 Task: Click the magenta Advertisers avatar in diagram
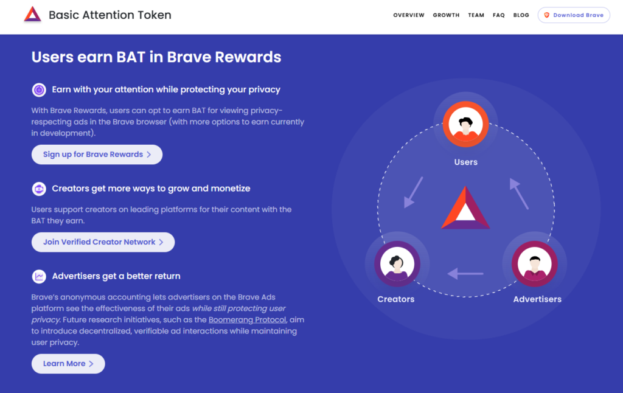tap(534, 264)
